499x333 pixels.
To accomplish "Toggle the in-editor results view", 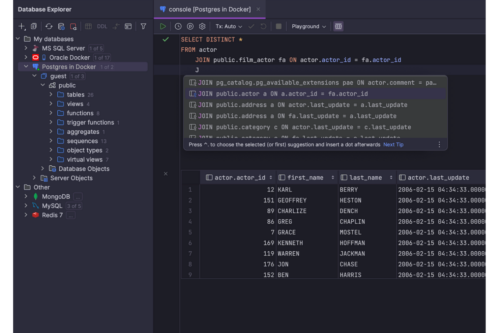I will (x=338, y=26).
